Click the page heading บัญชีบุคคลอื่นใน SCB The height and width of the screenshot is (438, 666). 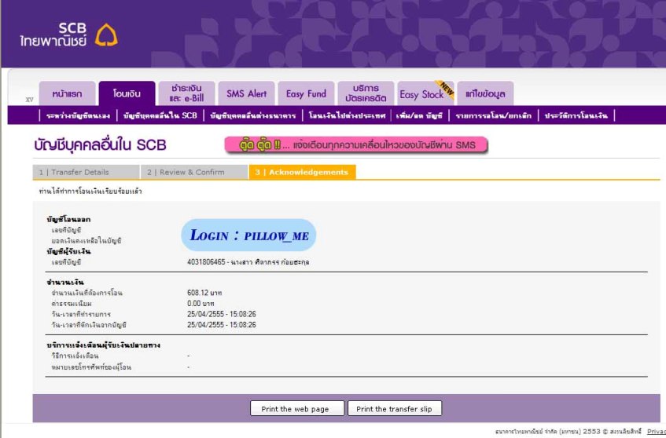click(x=100, y=145)
